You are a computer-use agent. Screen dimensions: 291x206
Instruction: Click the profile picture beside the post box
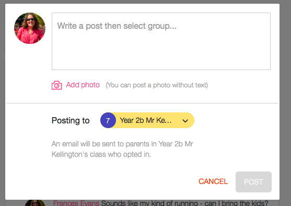tap(30, 28)
